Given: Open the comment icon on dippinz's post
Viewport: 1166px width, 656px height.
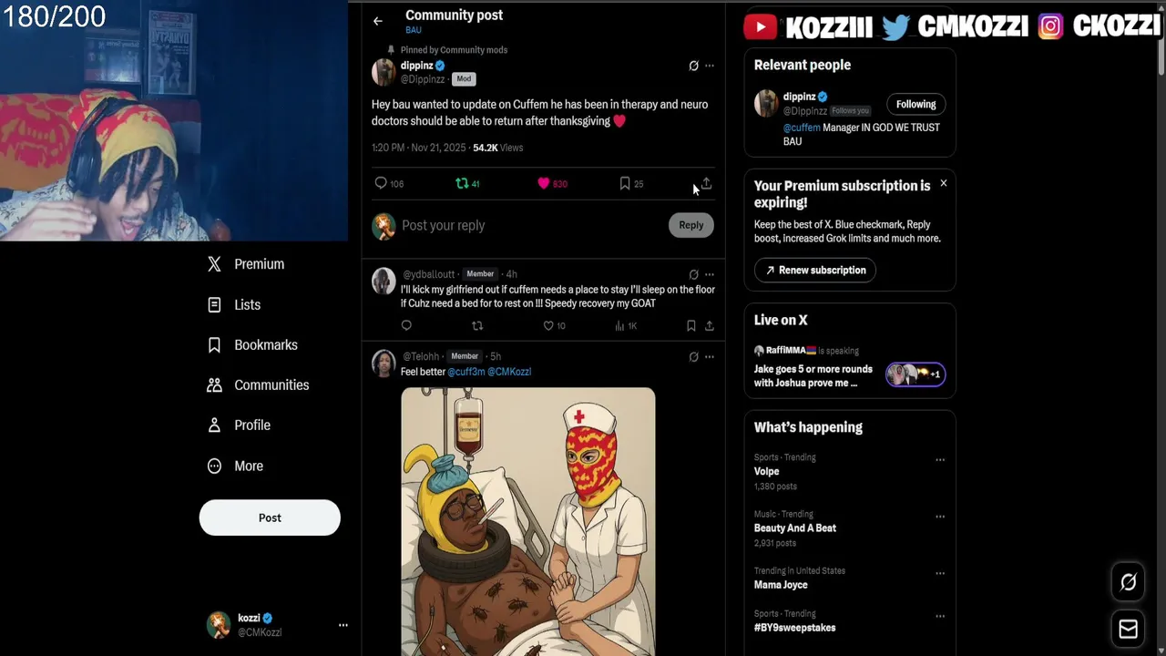Looking at the screenshot, I should (381, 183).
